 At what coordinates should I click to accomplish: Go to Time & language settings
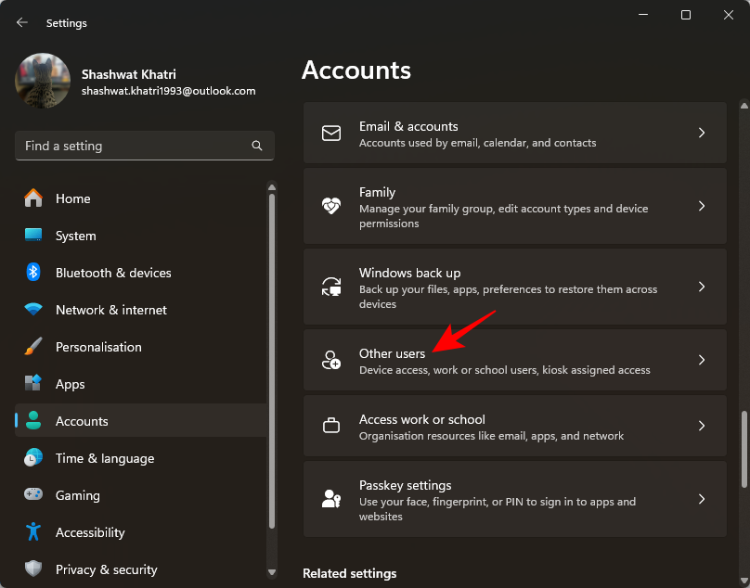coord(104,458)
